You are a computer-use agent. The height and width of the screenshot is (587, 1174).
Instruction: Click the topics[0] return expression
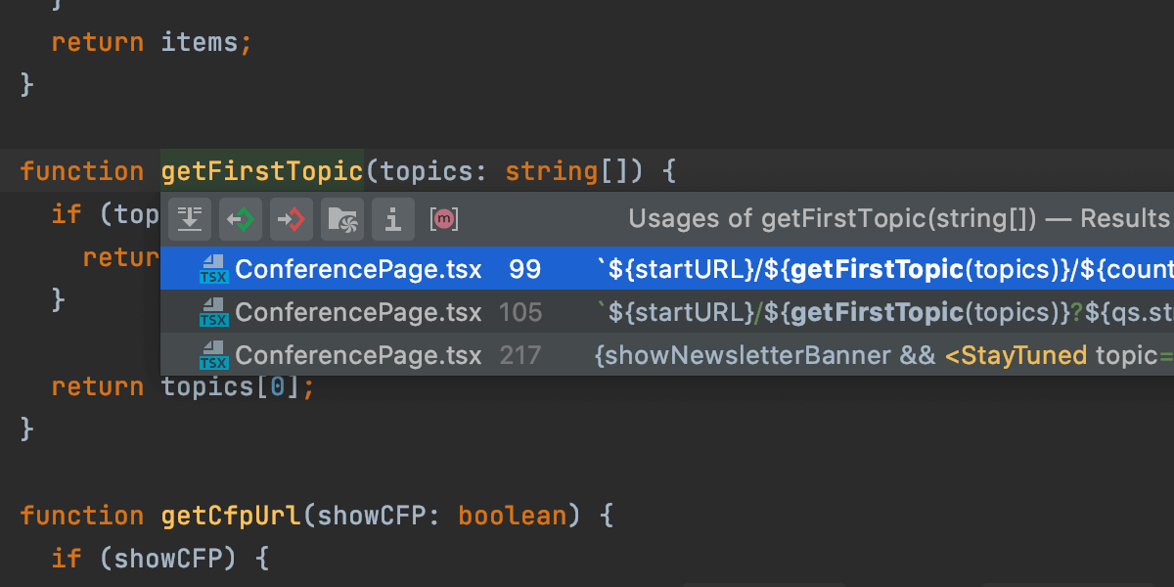pyautogui.click(x=235, y=385)
